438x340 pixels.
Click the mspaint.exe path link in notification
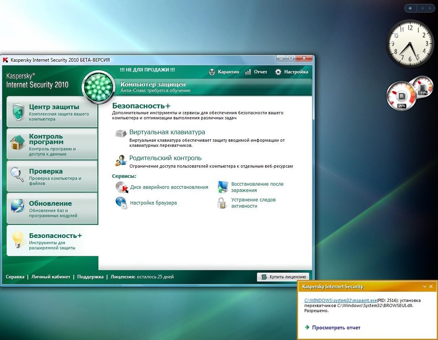pos(340,300)
